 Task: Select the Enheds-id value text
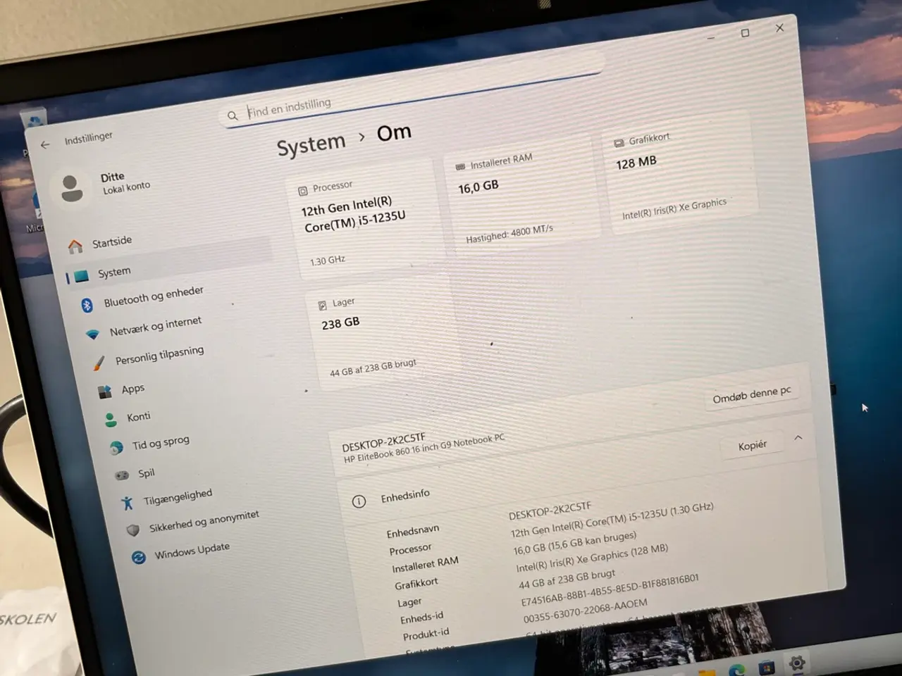click(x=610, y=589)
